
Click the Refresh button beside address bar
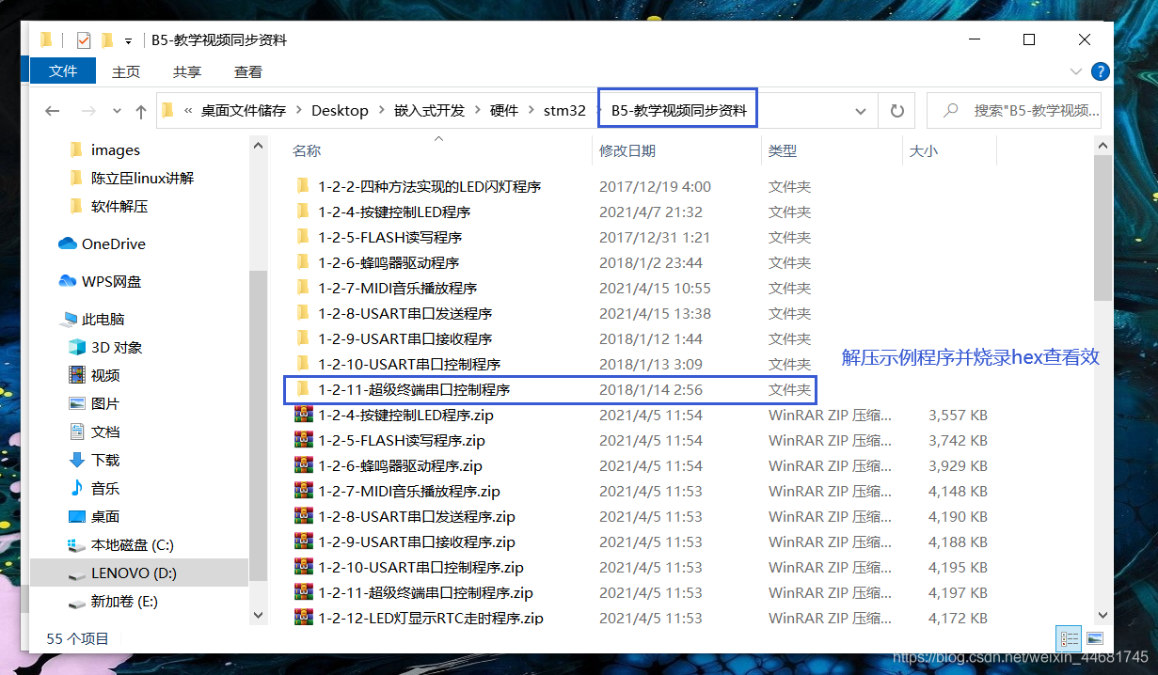(896, 111)
